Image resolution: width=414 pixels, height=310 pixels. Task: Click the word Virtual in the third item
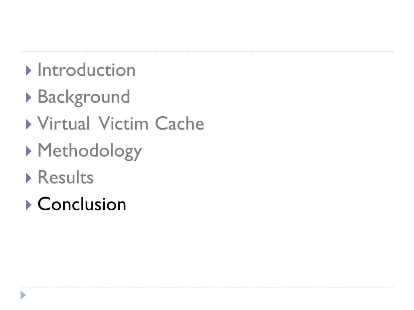(x=63, y=124)
